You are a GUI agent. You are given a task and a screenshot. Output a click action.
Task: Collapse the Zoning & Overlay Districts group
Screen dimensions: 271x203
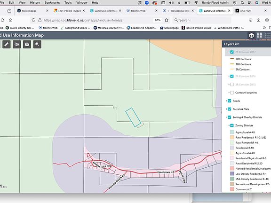pos(226,117)
